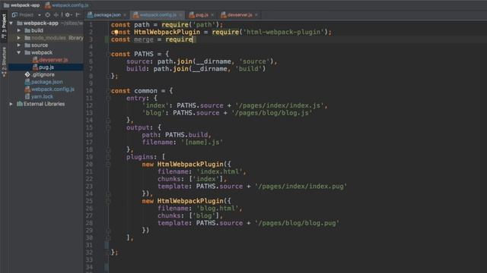Click the build folder icon in the tree

click(x=27, y=30)
